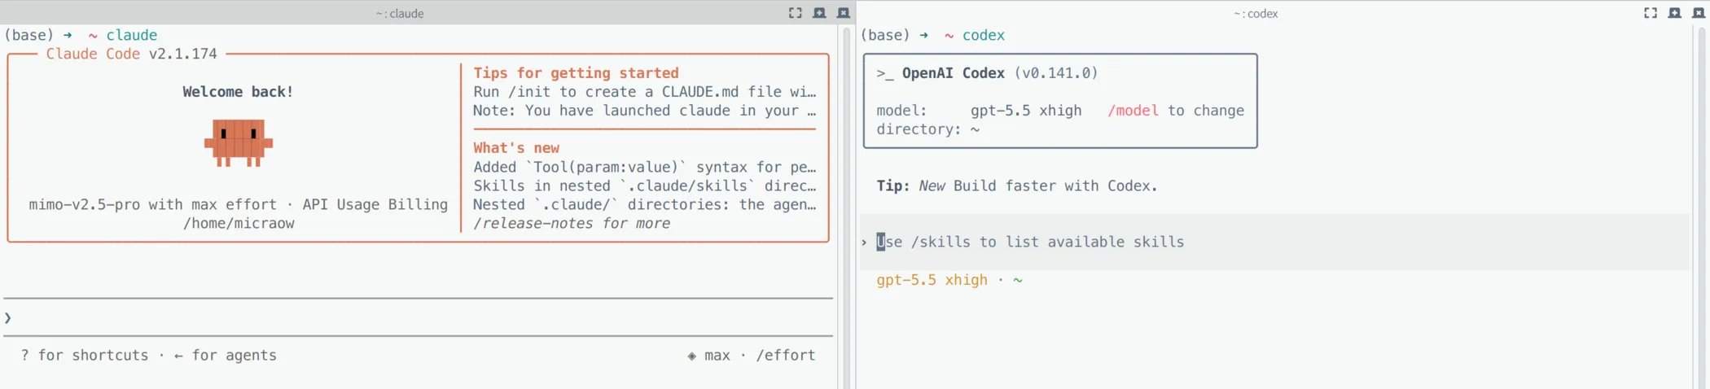Click the codex pane title '~ : codex'
This screenshot has width=1710, height=389.
click(1256, 13)
